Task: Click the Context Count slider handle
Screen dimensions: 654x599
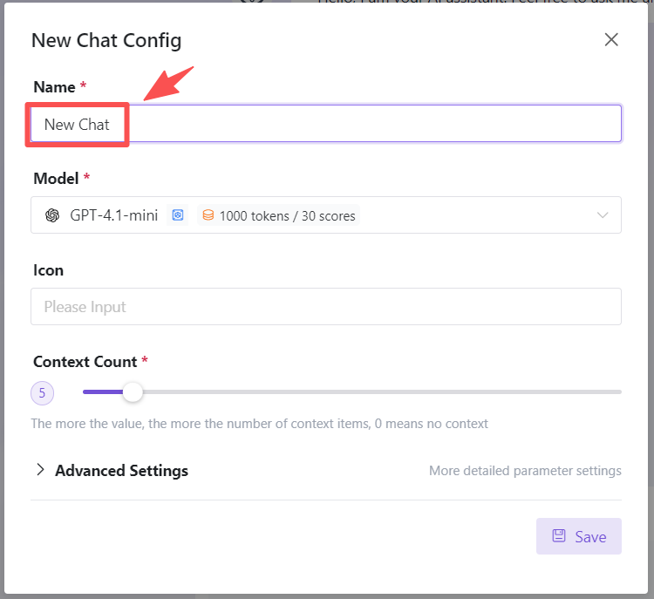Action: 133,392
